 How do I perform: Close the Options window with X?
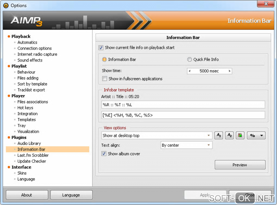[x=266, y=4]
